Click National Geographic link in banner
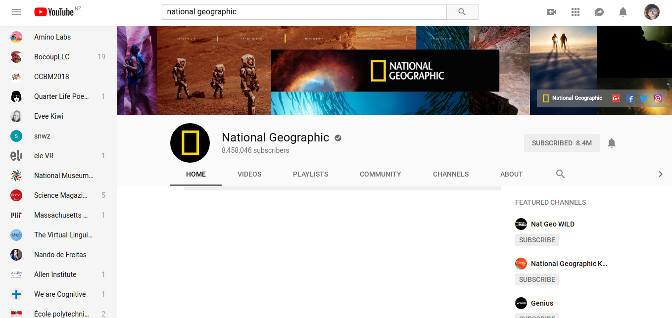This screenshot has height=318, width=672. pyautogui.click(x=573, y=98)
